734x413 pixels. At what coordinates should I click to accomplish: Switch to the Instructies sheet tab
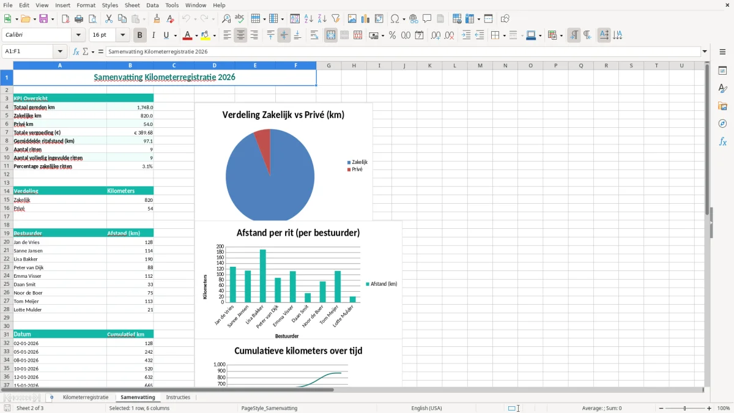[x=178, y=397]
